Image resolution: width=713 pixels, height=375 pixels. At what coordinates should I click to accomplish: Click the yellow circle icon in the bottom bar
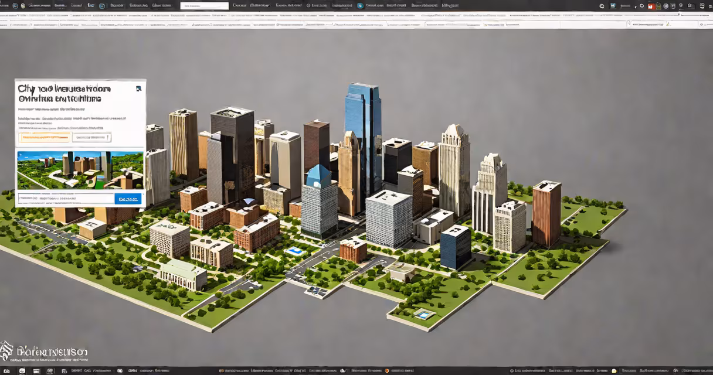tap(614, 371)
